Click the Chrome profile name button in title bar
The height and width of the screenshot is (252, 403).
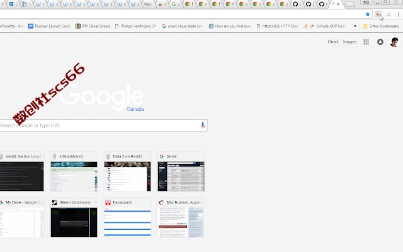(x=366, y=3)
